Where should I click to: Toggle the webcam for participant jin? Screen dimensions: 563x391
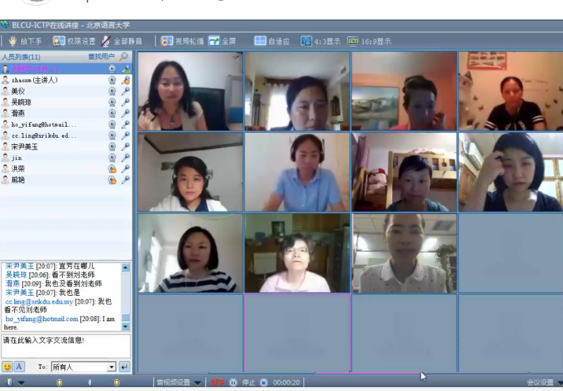(112, 158)
